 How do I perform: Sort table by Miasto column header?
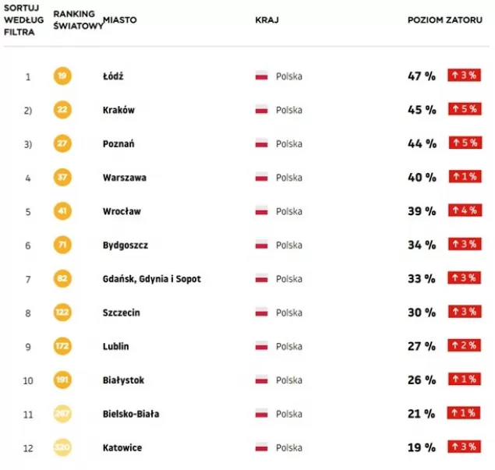pos(120,20)
